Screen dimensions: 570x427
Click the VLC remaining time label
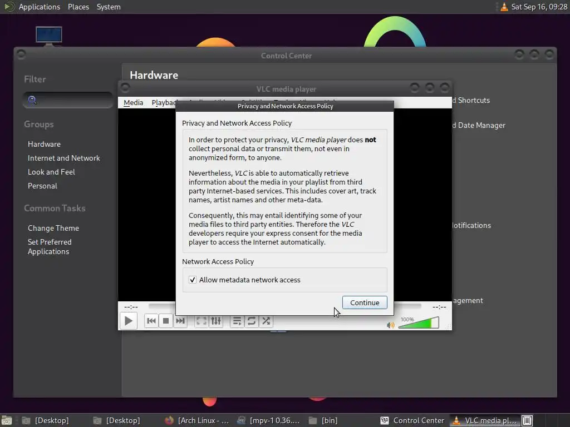pos(439,307)
